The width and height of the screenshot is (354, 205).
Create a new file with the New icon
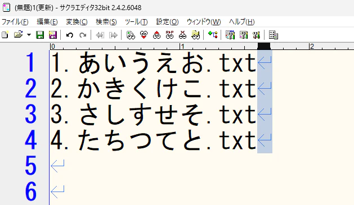[x=5, y=35]
